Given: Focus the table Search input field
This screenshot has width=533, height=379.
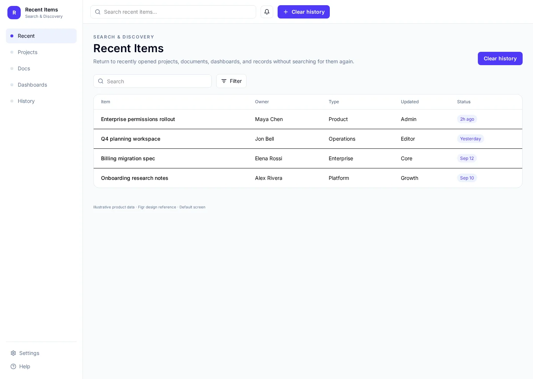Looking at the screenshot, I should (x=152, y=81).
